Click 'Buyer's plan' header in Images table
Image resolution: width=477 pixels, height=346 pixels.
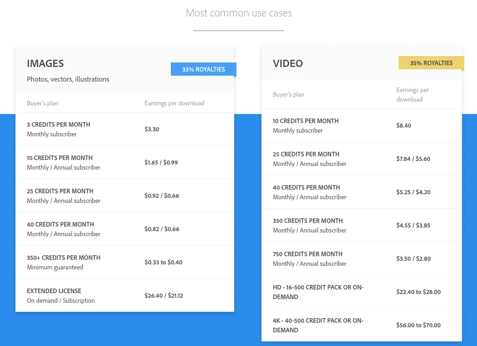point(42,103)
